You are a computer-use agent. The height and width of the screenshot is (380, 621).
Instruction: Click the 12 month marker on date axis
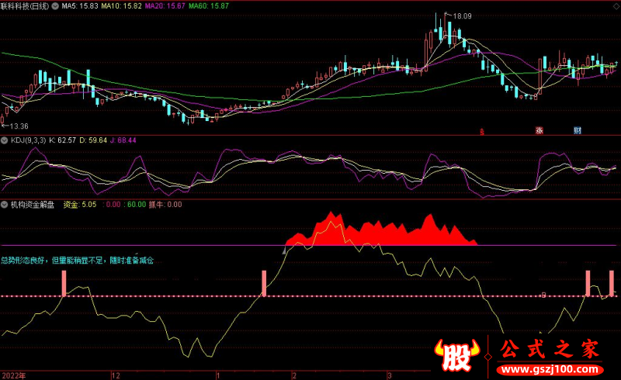pos(116,375)
